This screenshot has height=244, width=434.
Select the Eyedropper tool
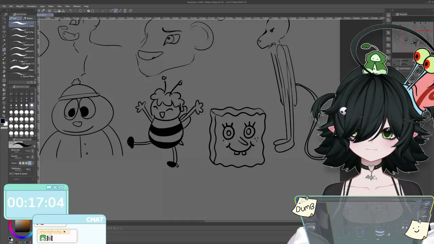(x=4, y=45)
